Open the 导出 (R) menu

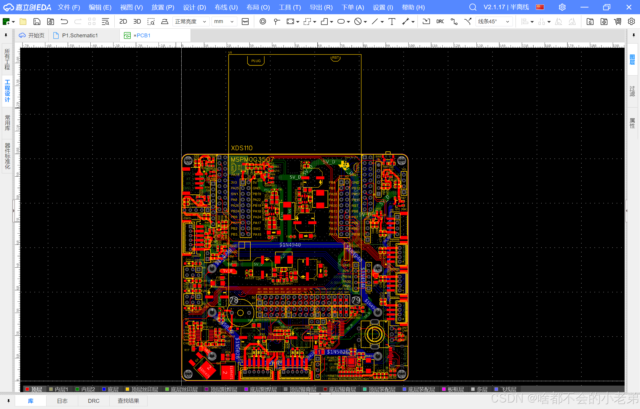(x=321, y=7)
